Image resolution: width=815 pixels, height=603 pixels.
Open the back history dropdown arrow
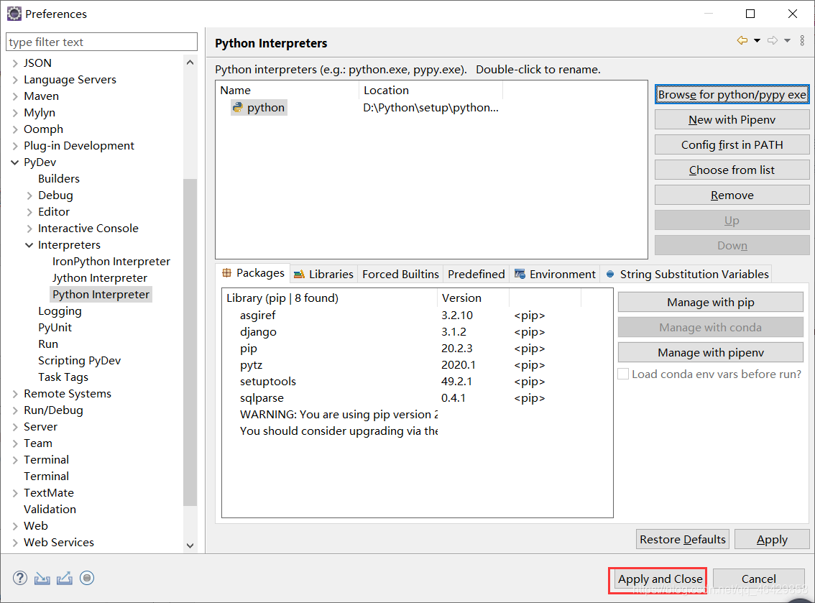758,40
